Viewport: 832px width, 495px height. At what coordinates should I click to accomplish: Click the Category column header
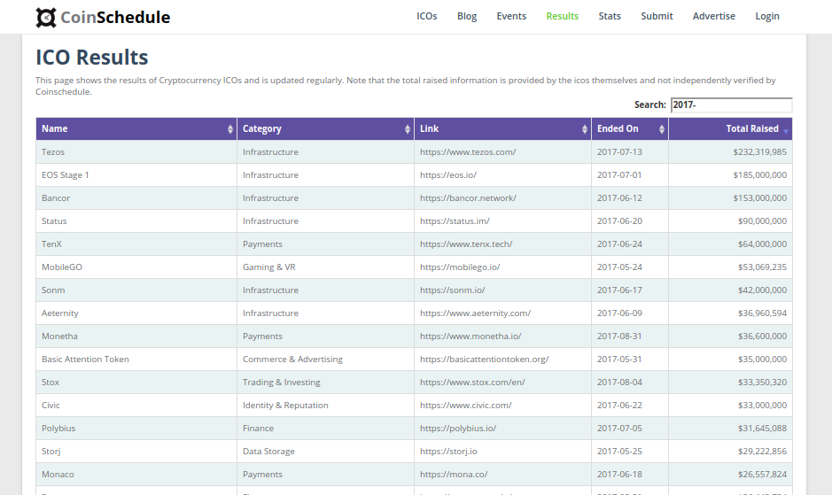coord(325,129)
